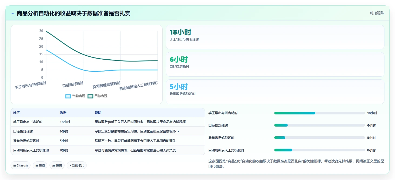Click table cell 异常数据修复耗时
The height and width of the screenshot is (180, 395).
(26, 141)
